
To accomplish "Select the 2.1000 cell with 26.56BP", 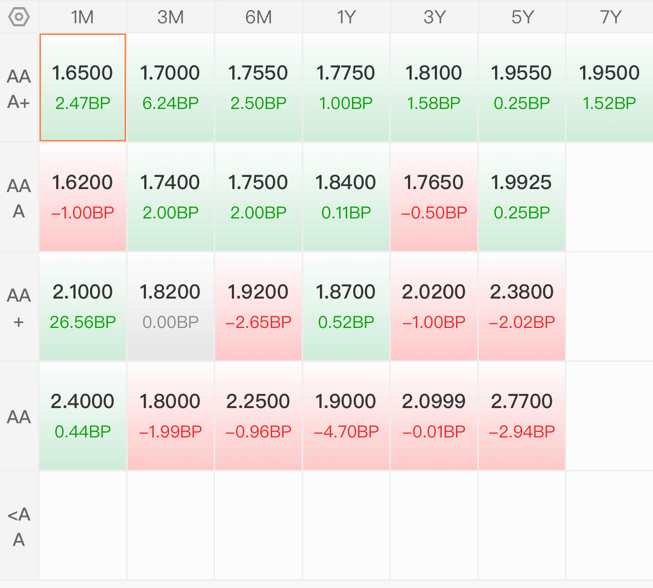I will click(83, 307).
